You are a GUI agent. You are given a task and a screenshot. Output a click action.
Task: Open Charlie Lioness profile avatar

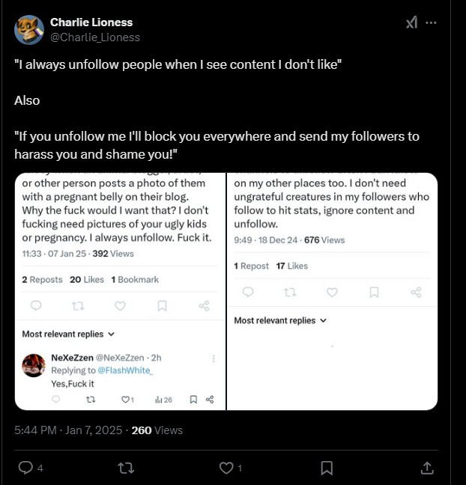28,29
